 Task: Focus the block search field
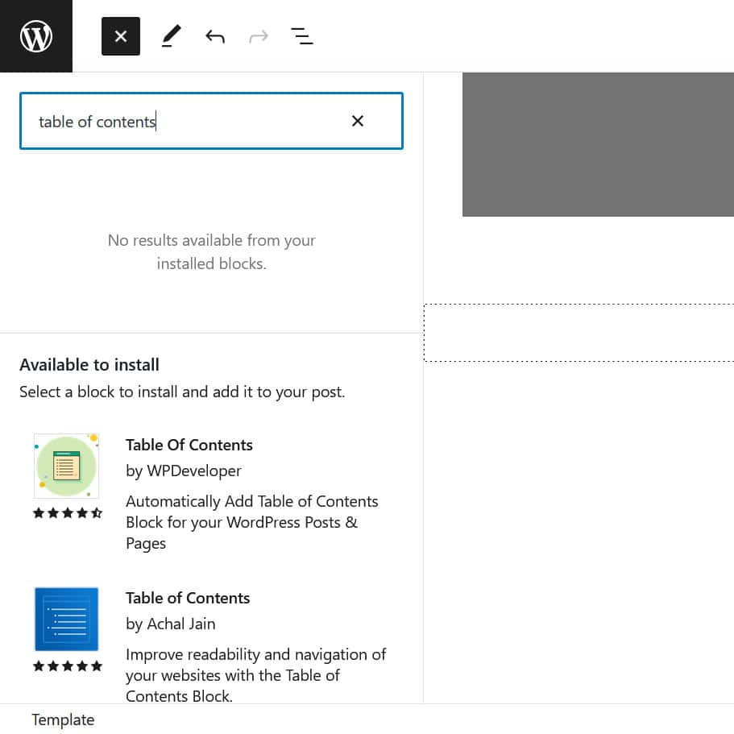[x=185, y=122]
